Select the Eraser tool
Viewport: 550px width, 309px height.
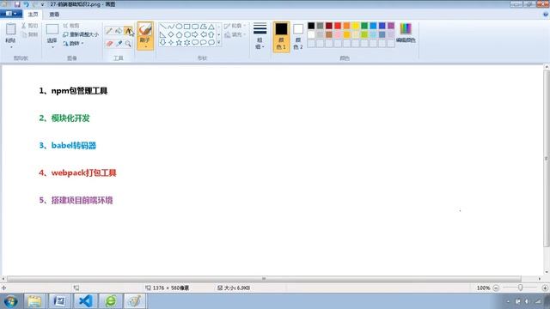click(x=109, y=44)
